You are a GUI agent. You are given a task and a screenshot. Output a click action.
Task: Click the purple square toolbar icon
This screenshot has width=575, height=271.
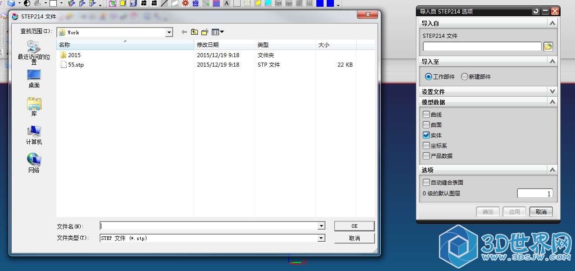pyautogui.click(x=216, y=3)
